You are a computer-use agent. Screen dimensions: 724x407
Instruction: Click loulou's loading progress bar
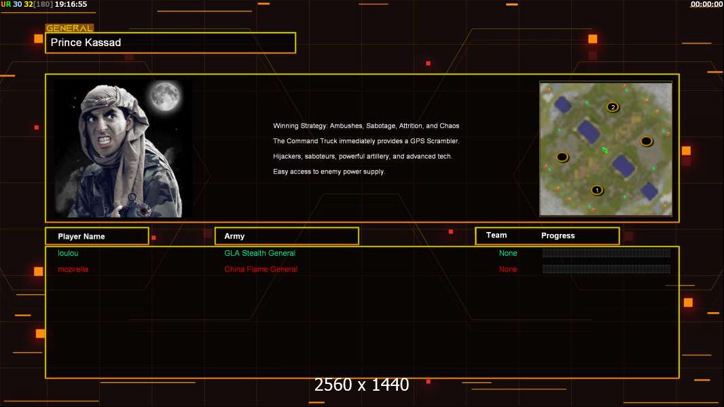click(x=607, y=252)
